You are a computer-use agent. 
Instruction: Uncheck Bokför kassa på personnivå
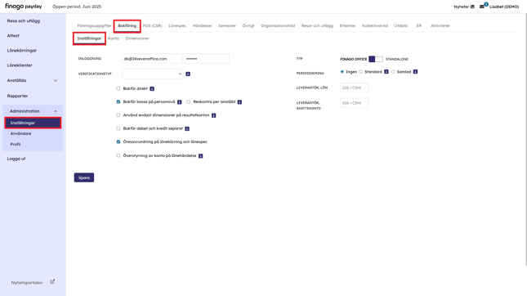(x=118, y=101)
